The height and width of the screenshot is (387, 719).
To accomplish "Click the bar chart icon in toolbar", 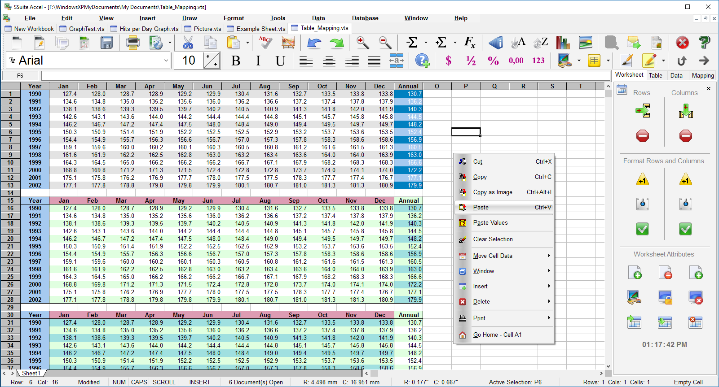I will click(x=563, y=43).
